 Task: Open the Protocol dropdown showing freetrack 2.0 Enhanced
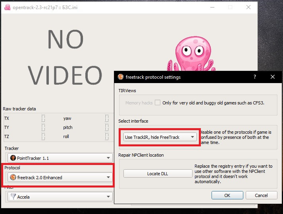[60, 177]
